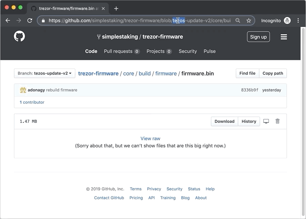306x219 pixels.
Task: Open Chrome's three-dot menu
Action: (298, 20)
